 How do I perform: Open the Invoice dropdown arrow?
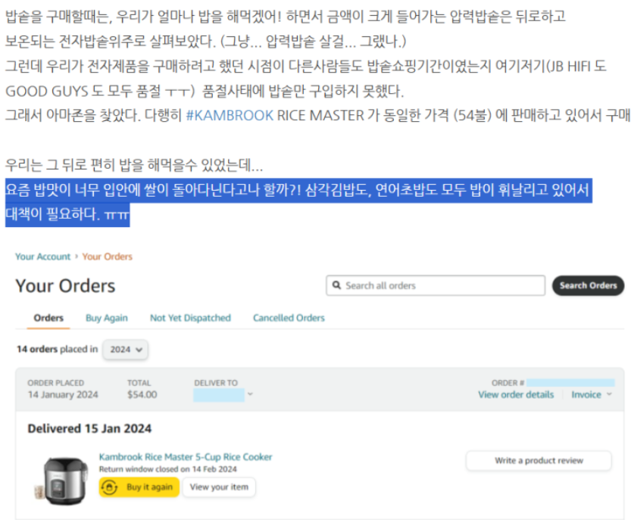(x=609, y=394)
